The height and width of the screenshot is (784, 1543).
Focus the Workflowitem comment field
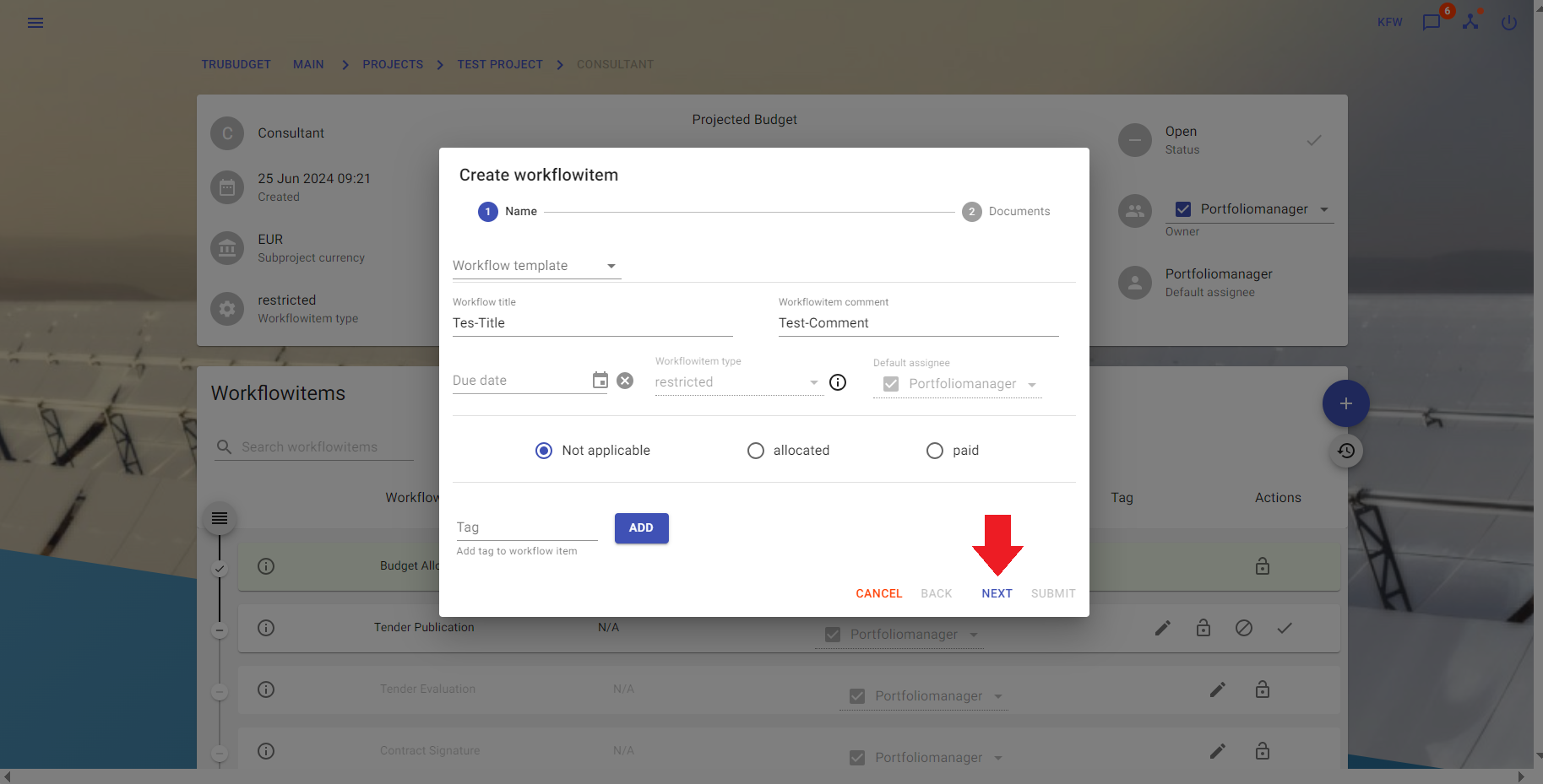click(918, 323)
